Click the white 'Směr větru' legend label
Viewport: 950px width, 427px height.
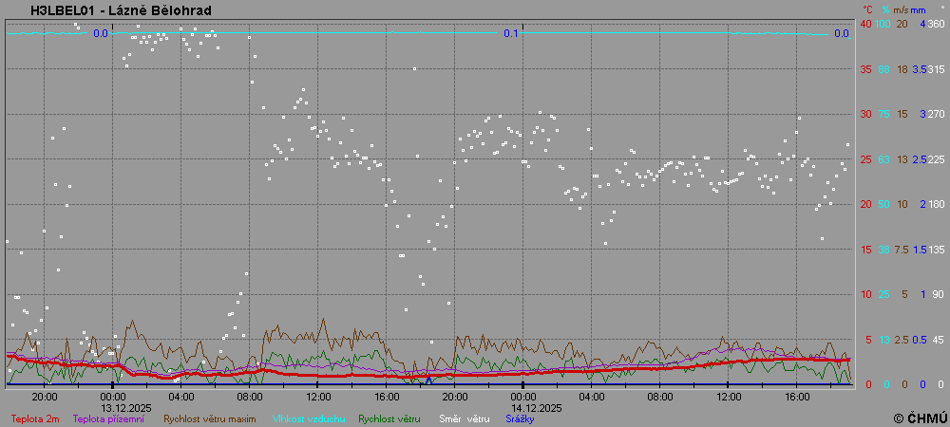[465, 418]
